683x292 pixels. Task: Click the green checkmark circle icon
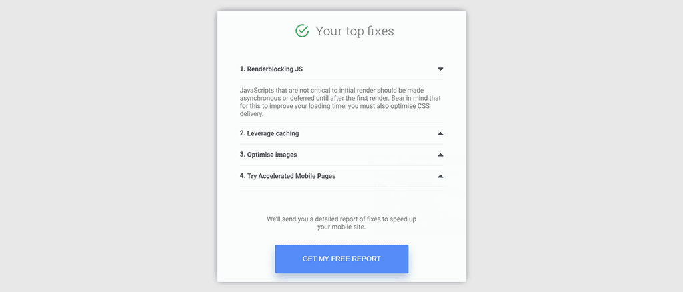(x=302, y=31)
